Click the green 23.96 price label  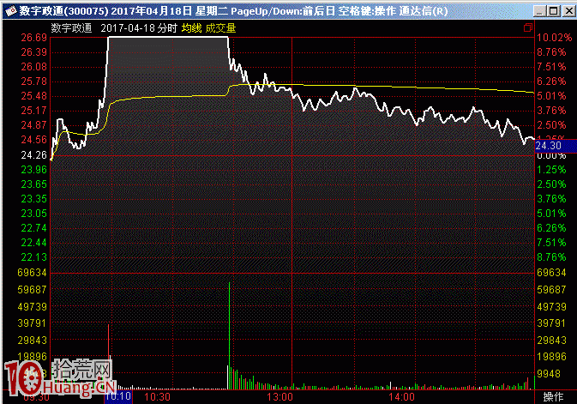pos(33,170)
